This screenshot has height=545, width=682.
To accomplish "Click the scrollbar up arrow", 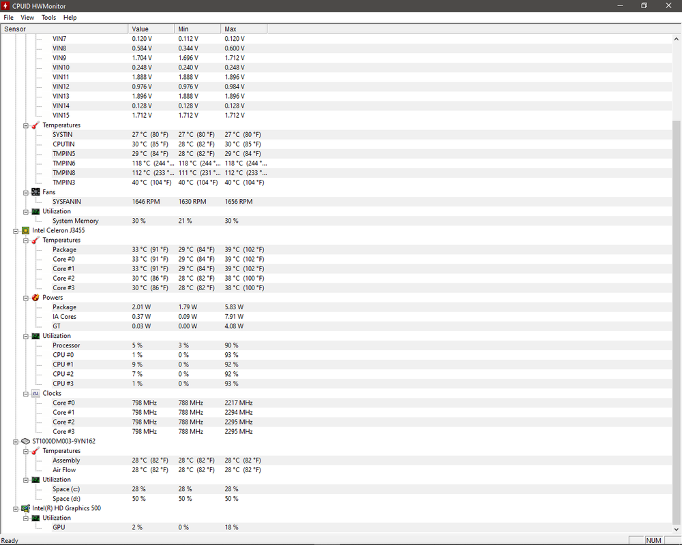I will [676, 39].
